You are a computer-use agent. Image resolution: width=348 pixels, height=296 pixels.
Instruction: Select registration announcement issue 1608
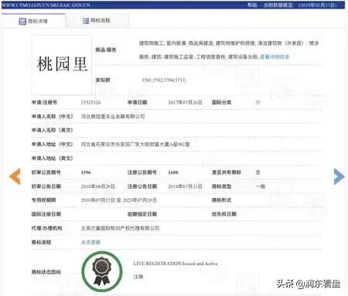point(173,172)
